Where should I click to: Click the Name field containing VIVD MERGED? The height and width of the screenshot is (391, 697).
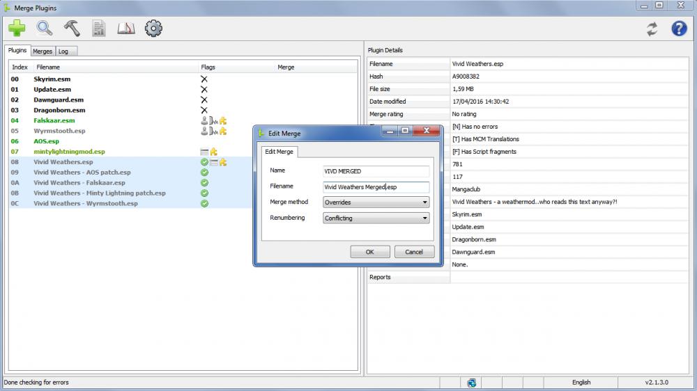pyautogui.click(x=376, y=171)
